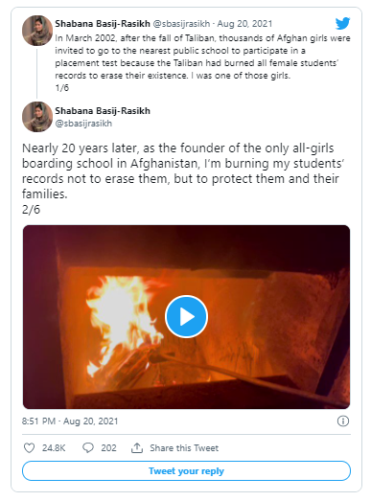Click the 24.8K likes count
Viewport: 371px width, 501px height.
pos(54,448)
